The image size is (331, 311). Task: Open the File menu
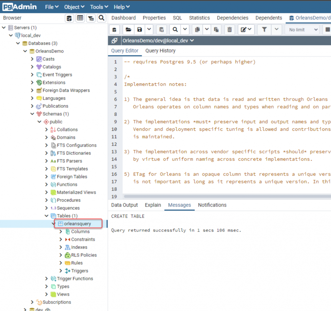pyautogui.click(x=52, y=7)
